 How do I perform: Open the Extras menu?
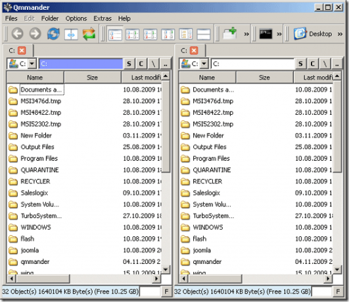[x=103, y=18]
